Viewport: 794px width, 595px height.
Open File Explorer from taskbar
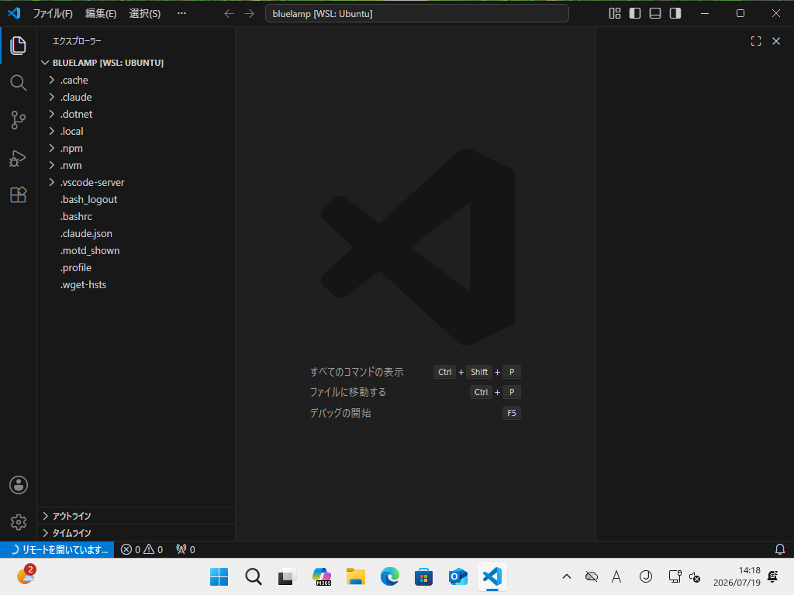(x=355, y=576)
